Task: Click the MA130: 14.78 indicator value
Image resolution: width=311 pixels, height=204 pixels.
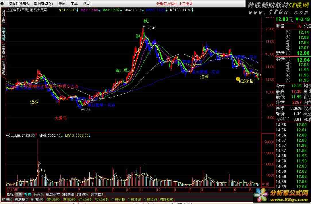Action: tap(181, 10)
